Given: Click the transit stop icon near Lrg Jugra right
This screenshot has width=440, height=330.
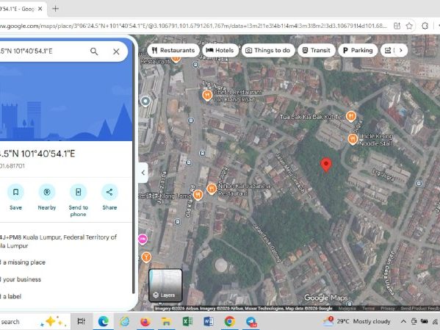Looking at the screenshot, I should (419, 184).
